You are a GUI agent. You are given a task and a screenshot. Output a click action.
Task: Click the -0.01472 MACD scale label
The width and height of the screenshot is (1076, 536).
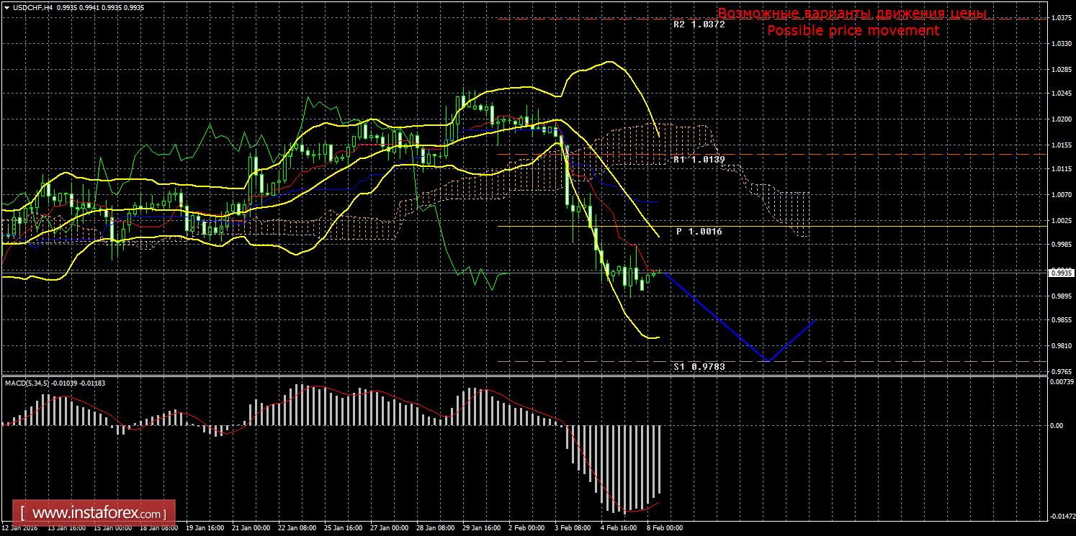[1062, 516]
